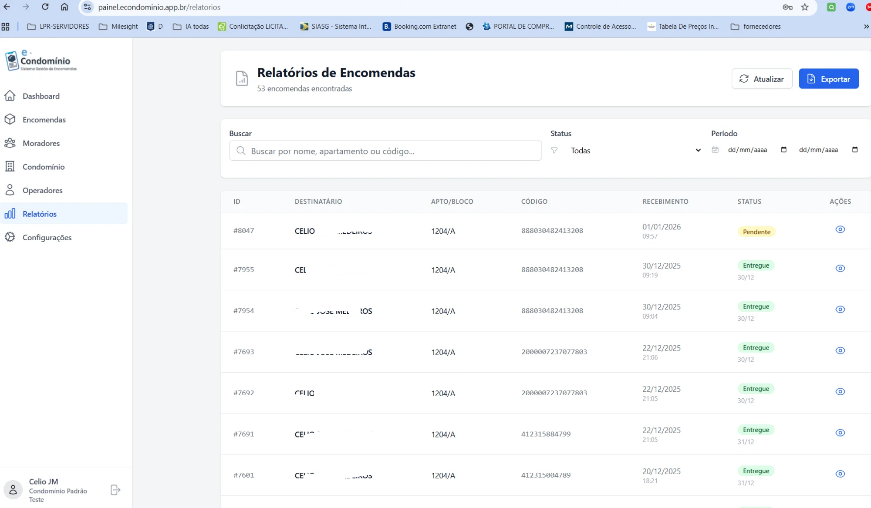Image resolution: width=871 pixels, height=508 pixels.
Task: Open SIASG - Sistema Int bookmark
Action: coord(335,27)
